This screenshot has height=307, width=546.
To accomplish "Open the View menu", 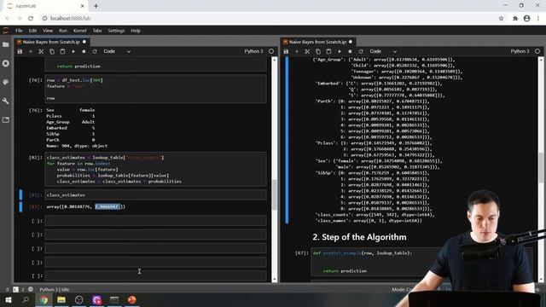I will tap(48, 31).
